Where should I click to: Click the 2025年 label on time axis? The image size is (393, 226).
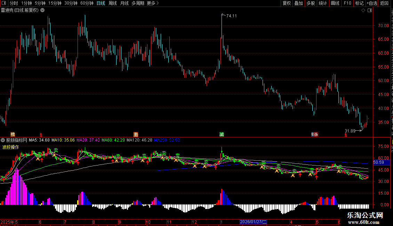7,222
